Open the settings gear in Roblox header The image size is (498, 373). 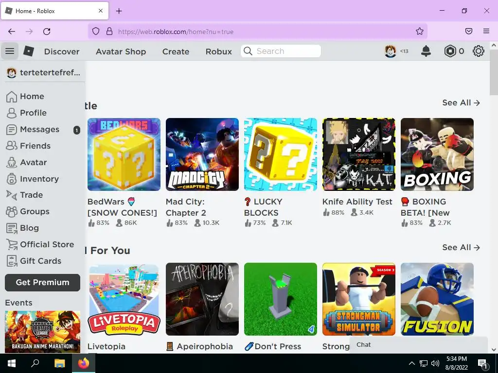(479, 51)
